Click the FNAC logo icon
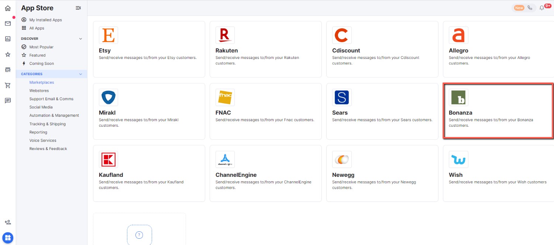554x245 pixels. pyautogui.click(x=225, y=98)
